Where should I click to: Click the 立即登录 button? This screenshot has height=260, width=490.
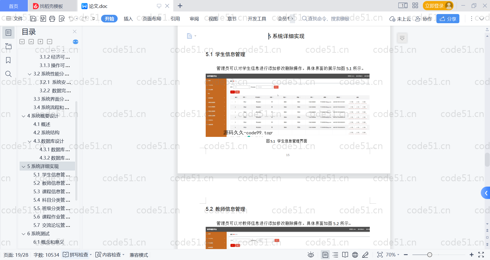point(438,6)
